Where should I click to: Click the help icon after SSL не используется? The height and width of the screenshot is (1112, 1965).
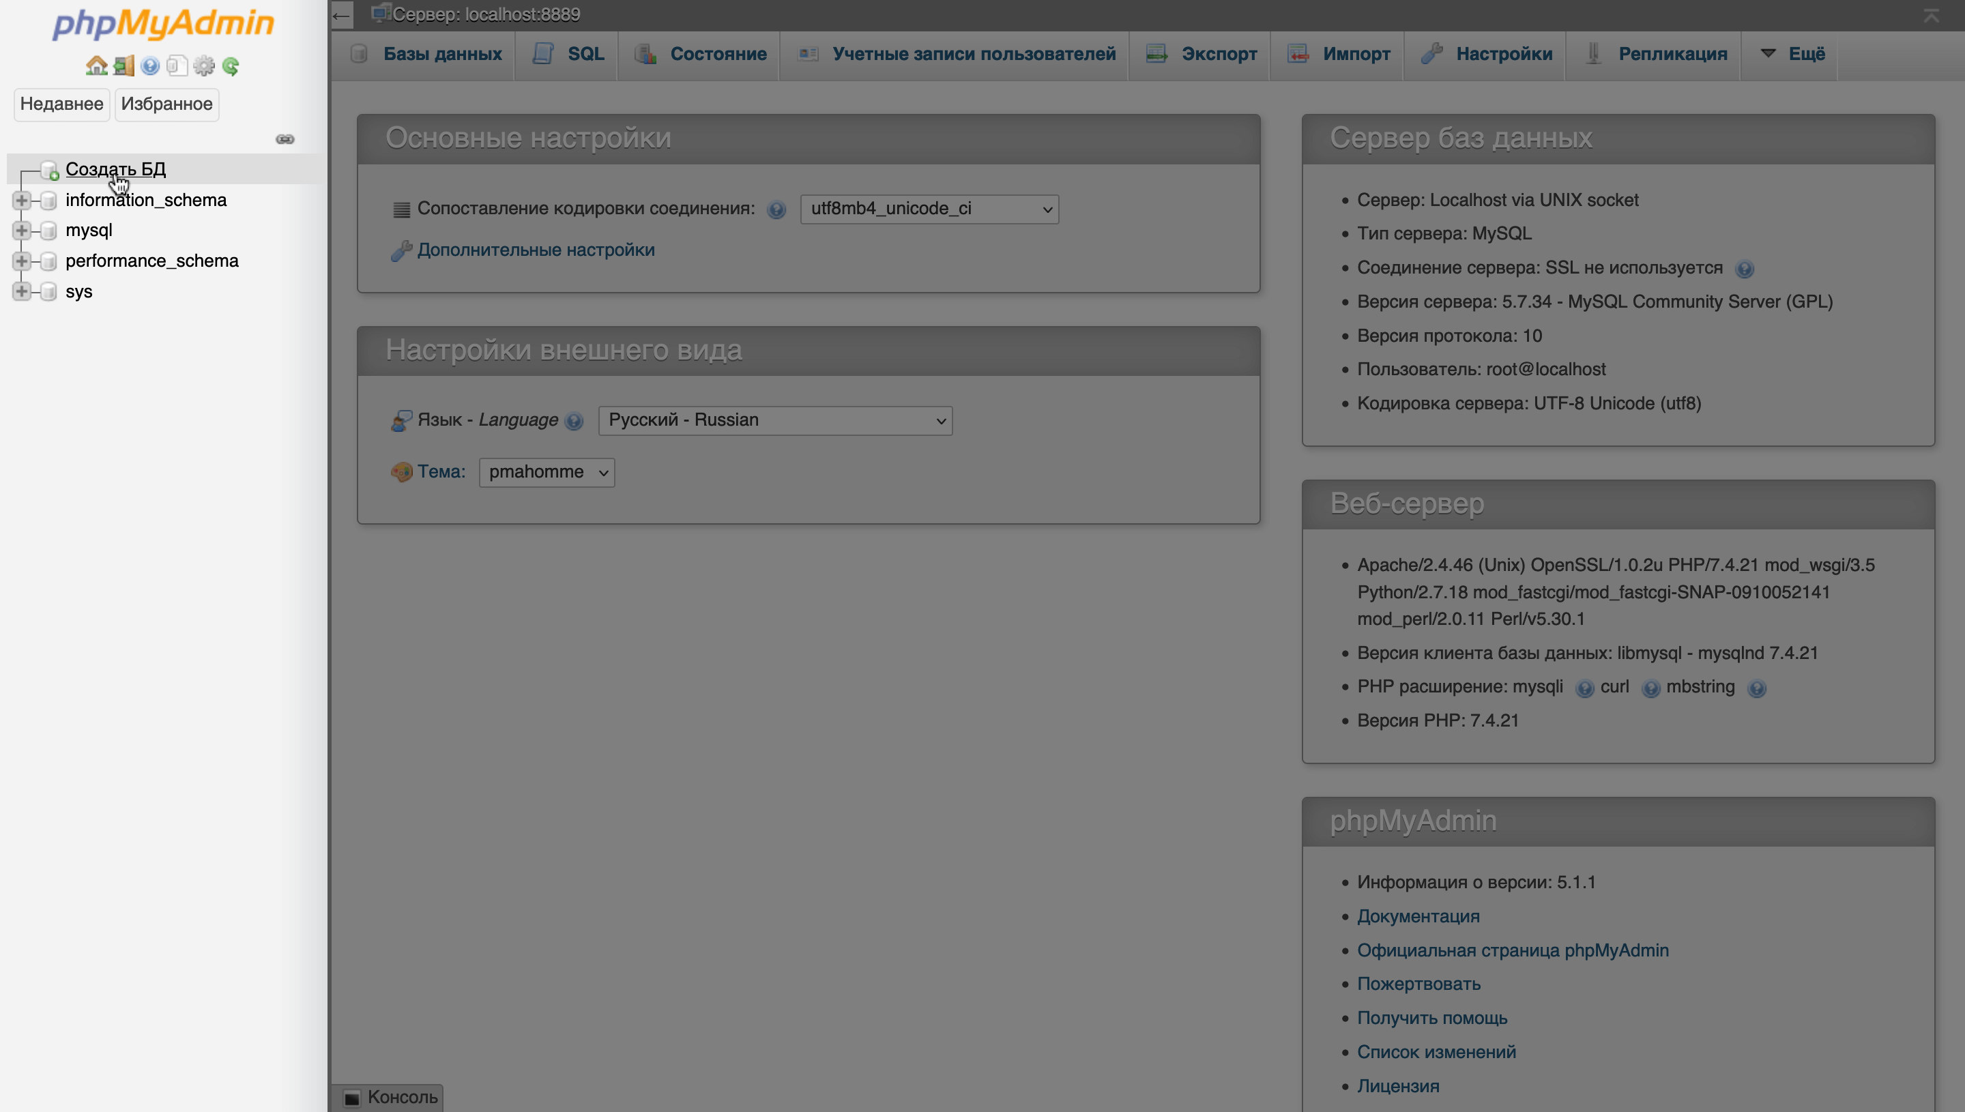(1745, 269)
